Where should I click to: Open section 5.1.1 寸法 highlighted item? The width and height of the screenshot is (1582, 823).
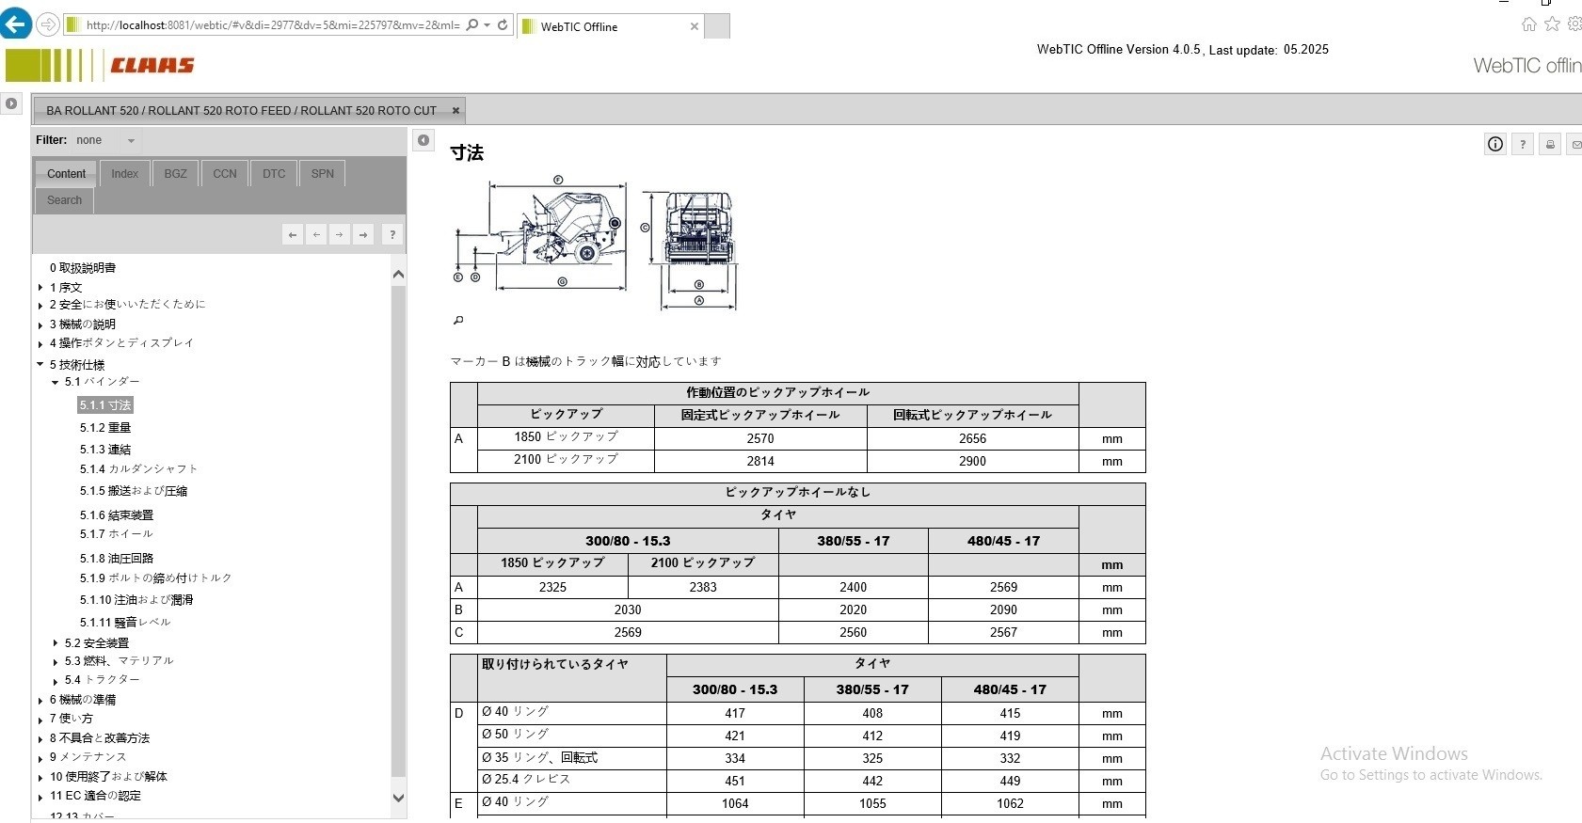click(x=105, y=405)
